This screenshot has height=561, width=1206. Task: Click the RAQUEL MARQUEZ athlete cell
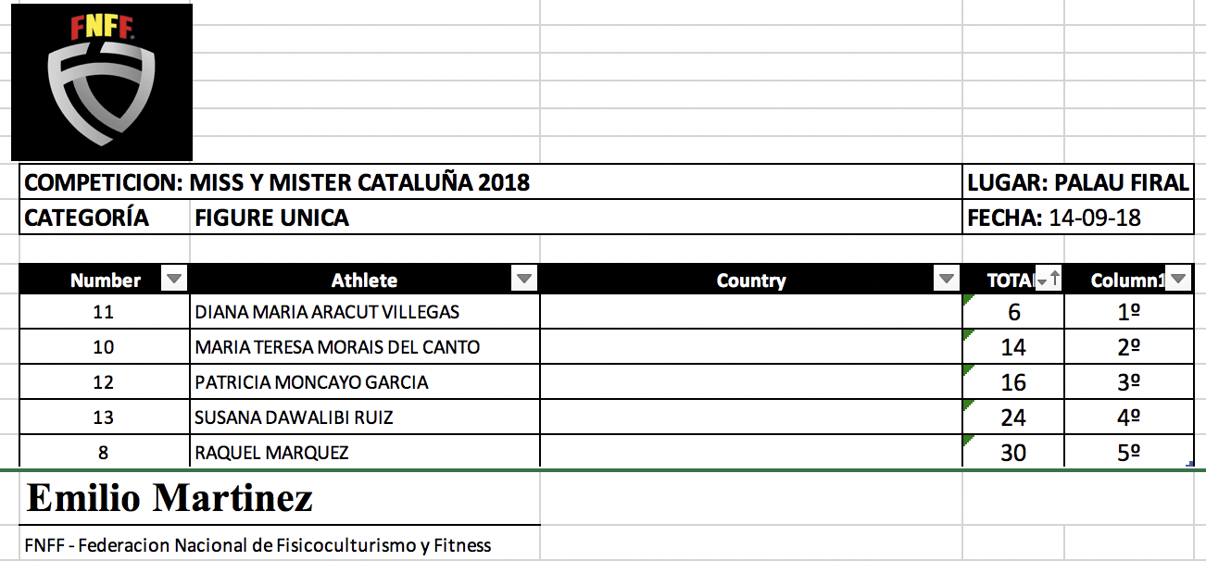[271, 453]
